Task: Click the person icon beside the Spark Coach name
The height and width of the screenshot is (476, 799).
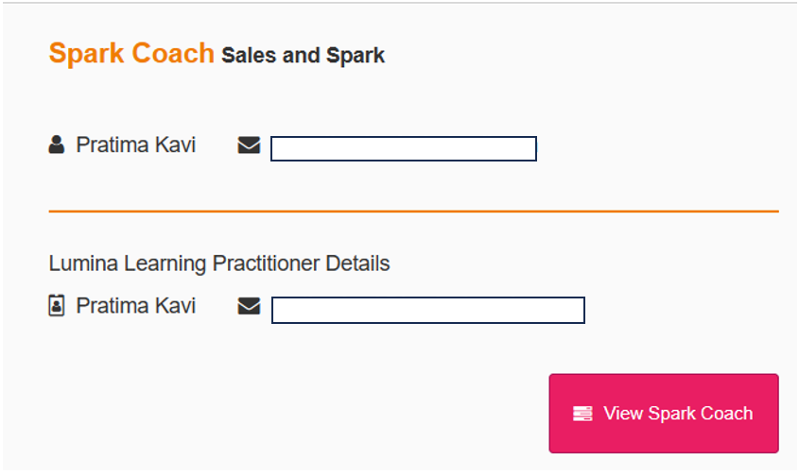Action: [57, 144]
